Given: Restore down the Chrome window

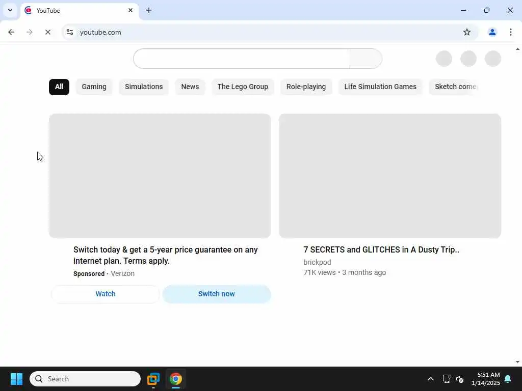Looking at the screenshot, I should [487, 10].
